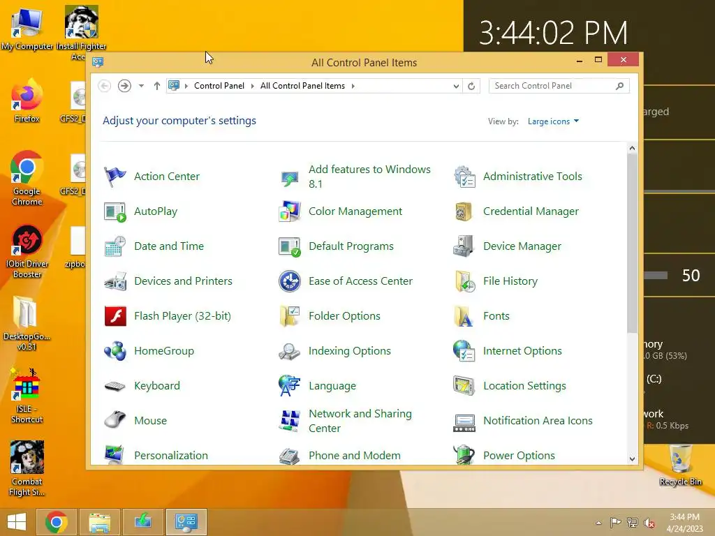The width and height of the screenshot is (715, 536).
Task: Select the Firefox desktop shortcut
Action: point(27,101)
